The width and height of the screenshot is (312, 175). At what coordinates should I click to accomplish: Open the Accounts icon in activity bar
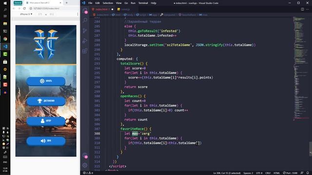coord(85,156)
